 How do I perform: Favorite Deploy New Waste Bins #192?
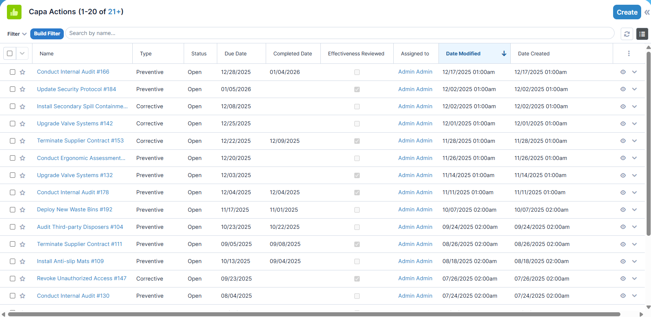23,210
